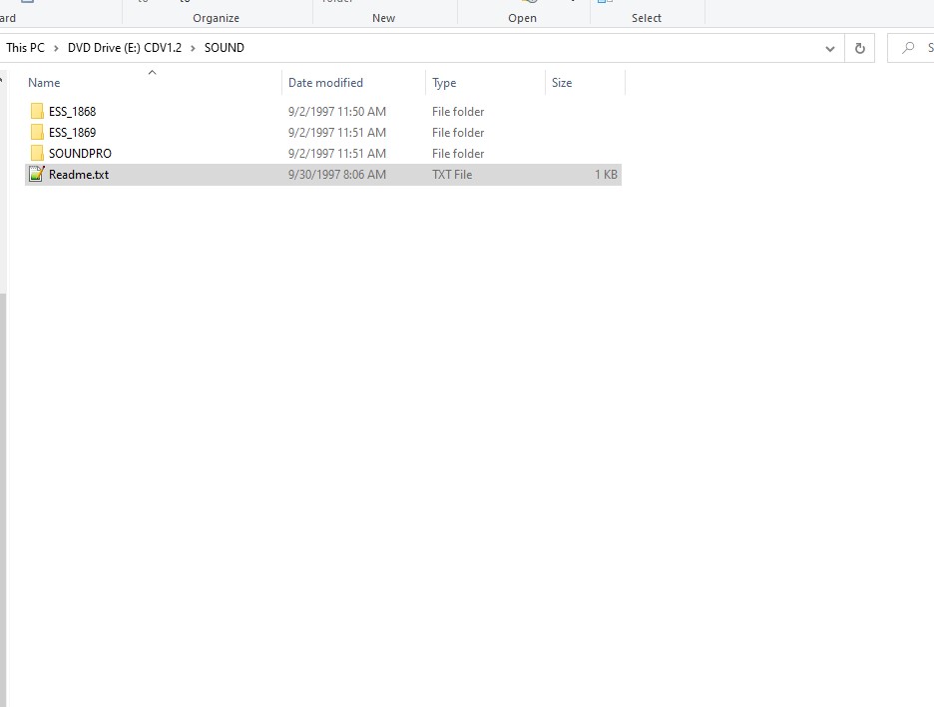
Task: Open the address bar history dropdown
Action: point(830,48)
